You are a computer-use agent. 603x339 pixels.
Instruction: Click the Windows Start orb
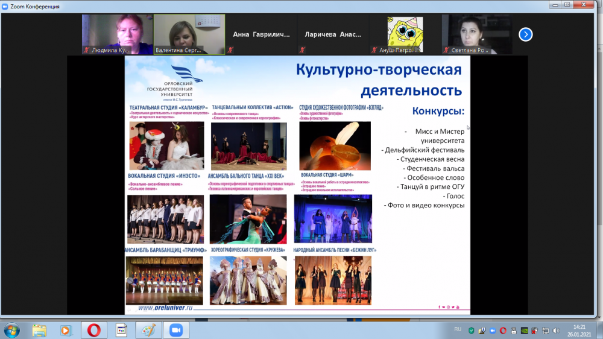(11, 330)
